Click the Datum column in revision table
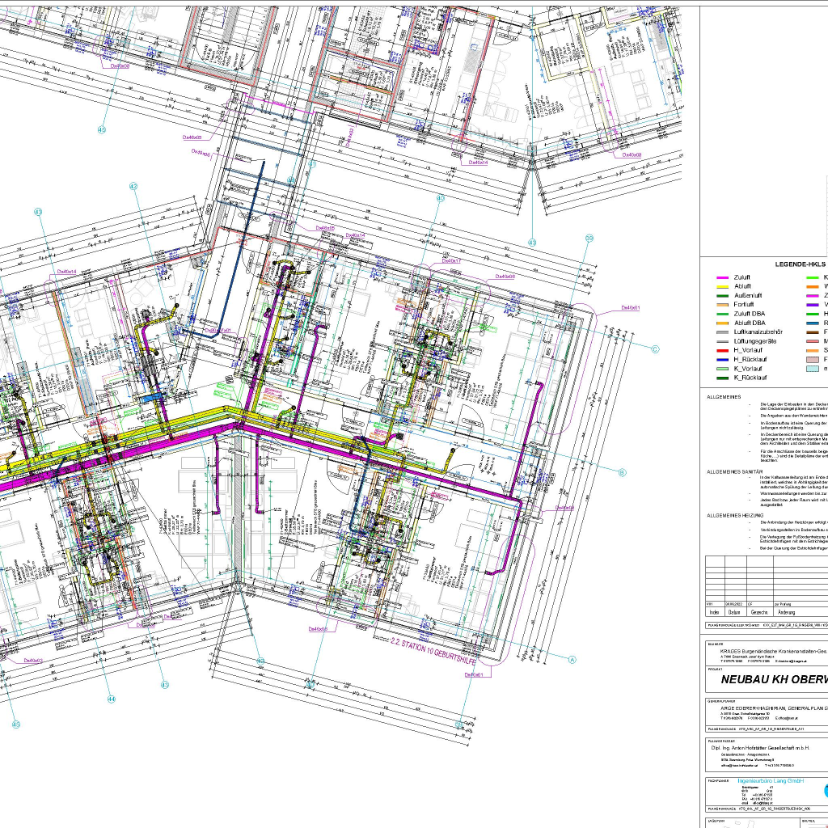828x828 pixels. 733,612
